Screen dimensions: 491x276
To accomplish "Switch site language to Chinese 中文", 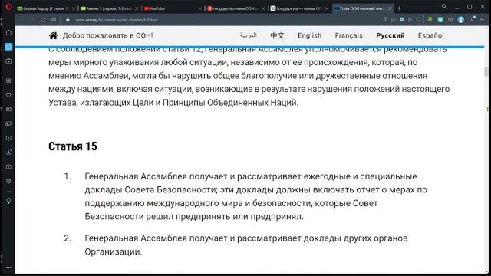I will tap(277, 35).
